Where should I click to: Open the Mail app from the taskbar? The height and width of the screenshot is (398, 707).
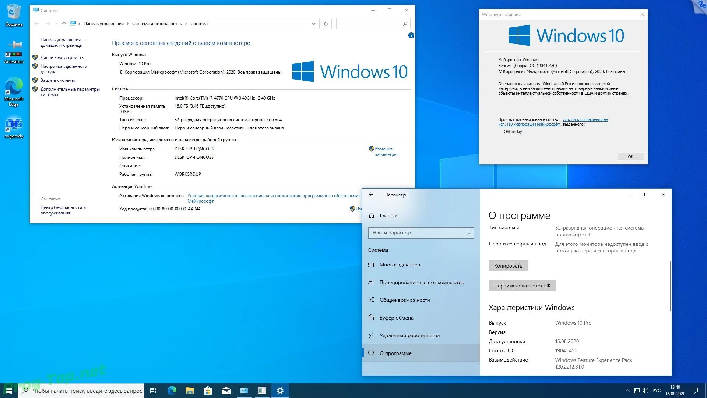click(226, 391)
